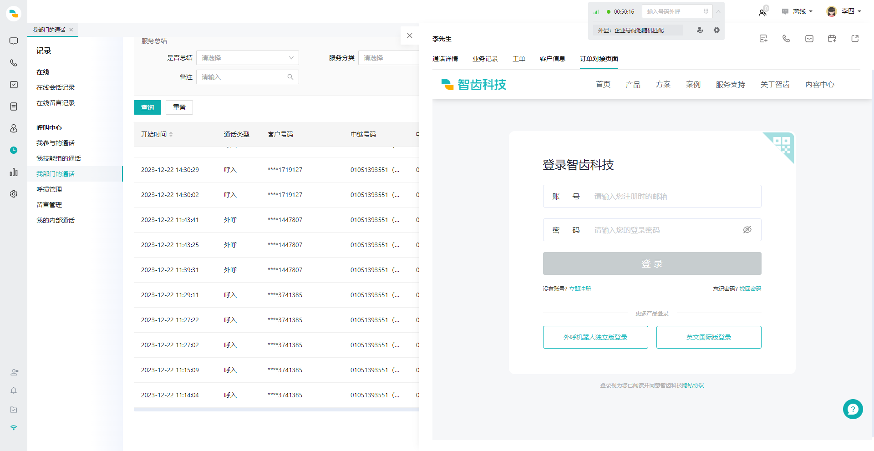Toggle password visibility eye icon

(747, 230)
